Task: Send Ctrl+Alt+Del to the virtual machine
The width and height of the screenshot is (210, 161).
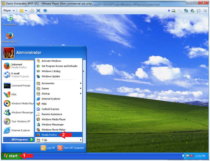Action: click(32, 11)
